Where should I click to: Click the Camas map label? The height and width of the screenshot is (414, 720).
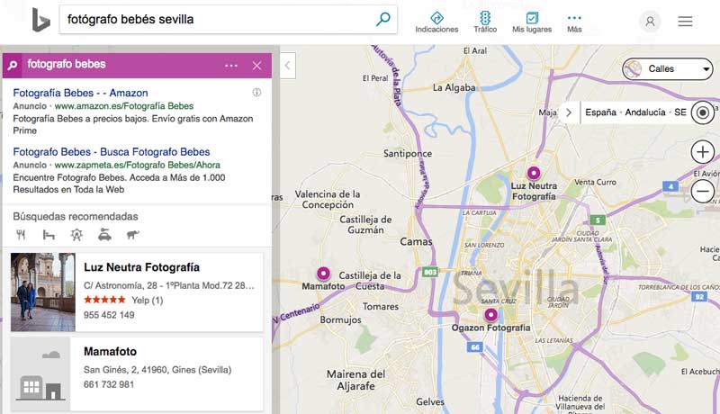pyautogui.click(x=416, y=241)
